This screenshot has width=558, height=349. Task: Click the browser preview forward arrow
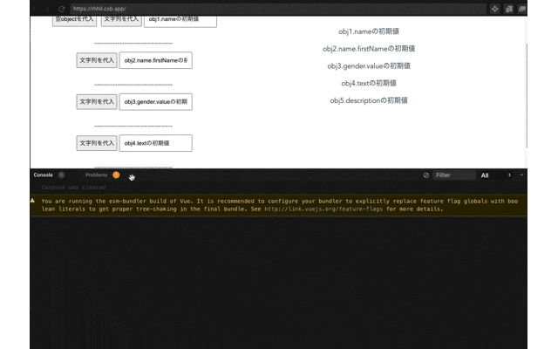(x=47, y=9)
